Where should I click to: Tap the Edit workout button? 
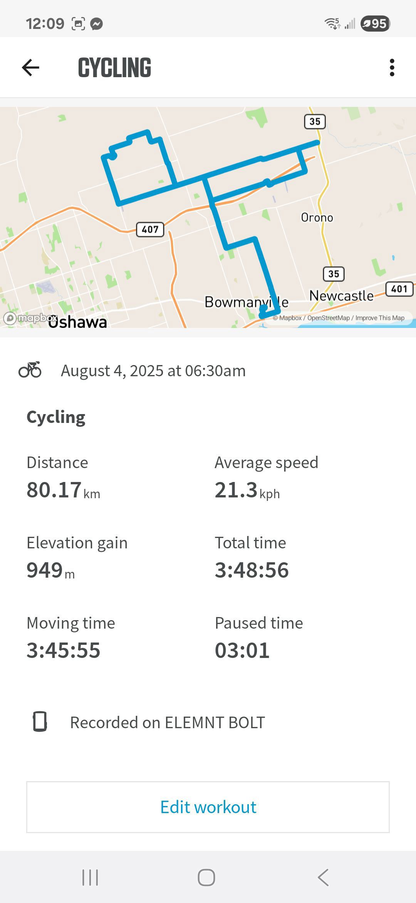point(208,807)
